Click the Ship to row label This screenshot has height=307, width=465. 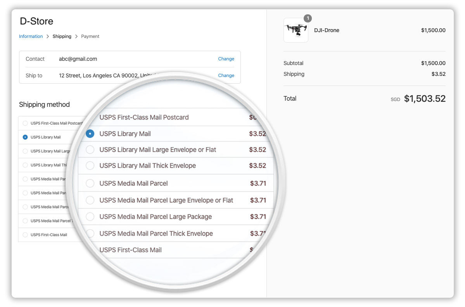point(34,75)
